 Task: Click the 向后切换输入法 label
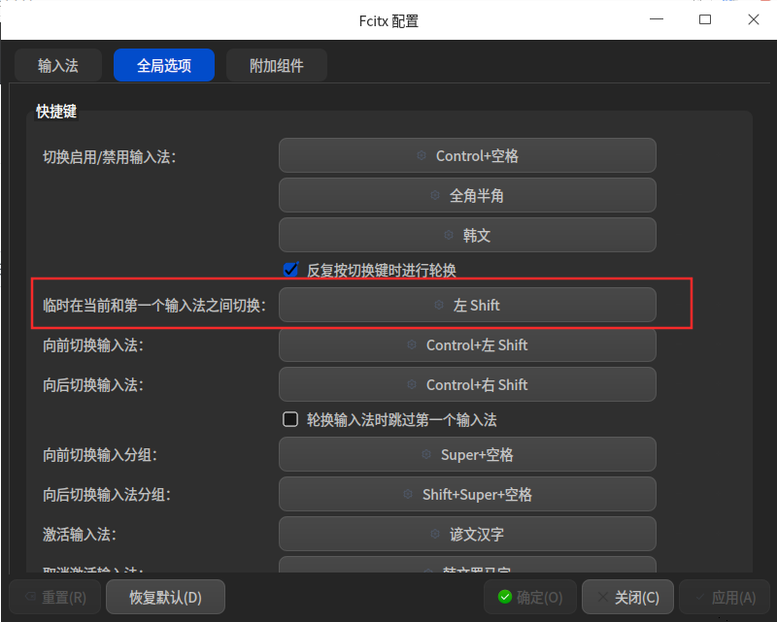(x=92, y=385)
